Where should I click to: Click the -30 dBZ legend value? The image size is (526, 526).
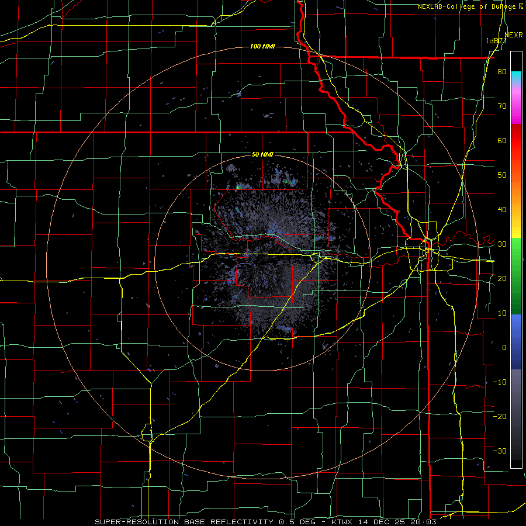click(500, 451)
